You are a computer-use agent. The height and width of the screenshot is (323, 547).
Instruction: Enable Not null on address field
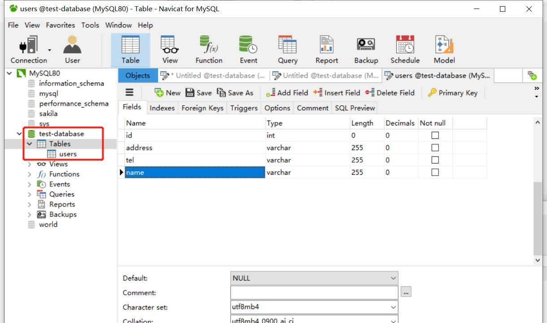435,148
